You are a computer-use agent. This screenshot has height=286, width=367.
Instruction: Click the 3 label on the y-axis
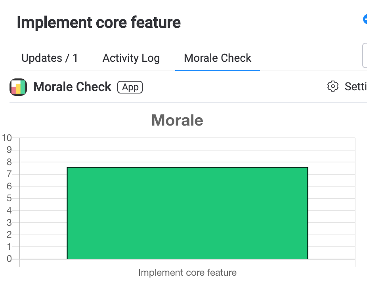10,223
